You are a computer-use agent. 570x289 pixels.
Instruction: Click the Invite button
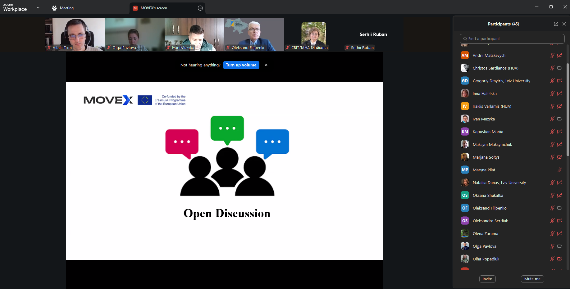click(487, 279)
